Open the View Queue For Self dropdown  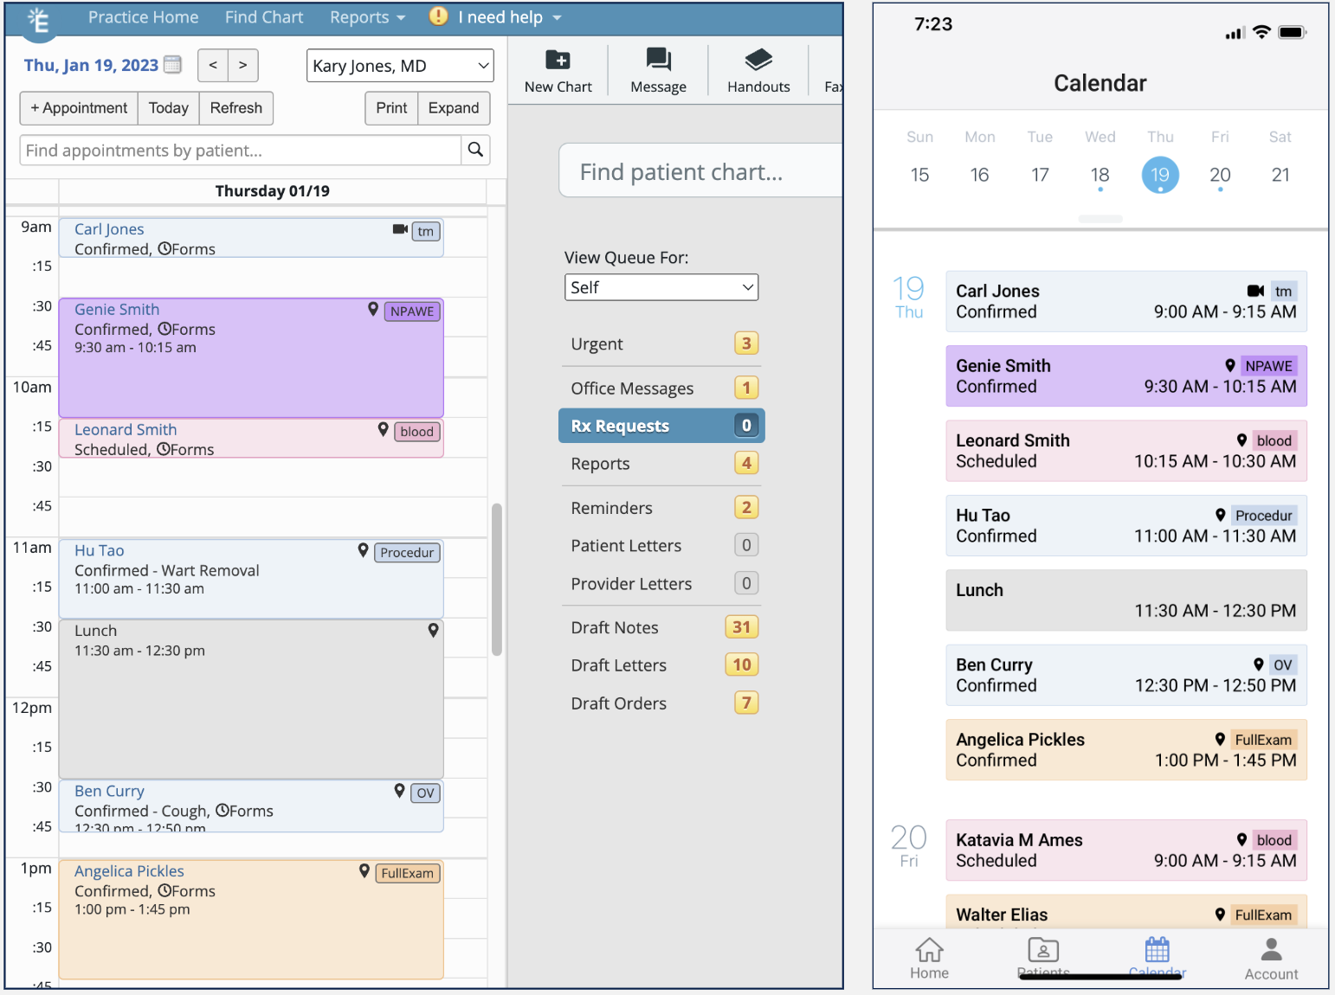click(661, 287)
